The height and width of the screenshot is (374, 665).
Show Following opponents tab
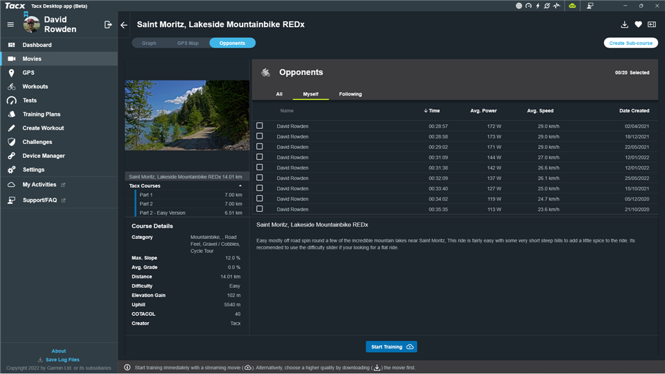pos(351,94)
